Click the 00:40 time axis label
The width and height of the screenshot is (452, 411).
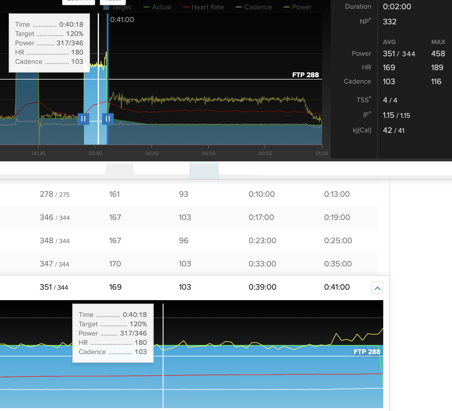(95, 153)
